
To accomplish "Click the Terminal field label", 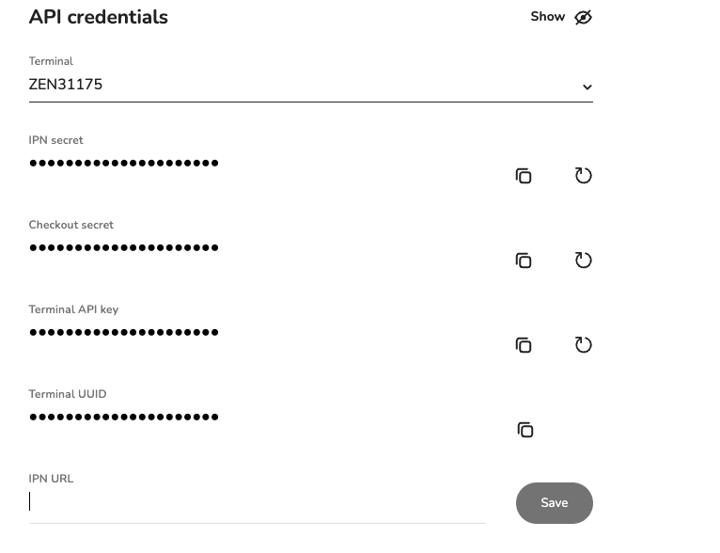I will tap(51, 61).
